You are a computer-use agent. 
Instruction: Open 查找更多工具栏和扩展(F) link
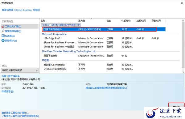pyautogui.click(x=15, y=113)
